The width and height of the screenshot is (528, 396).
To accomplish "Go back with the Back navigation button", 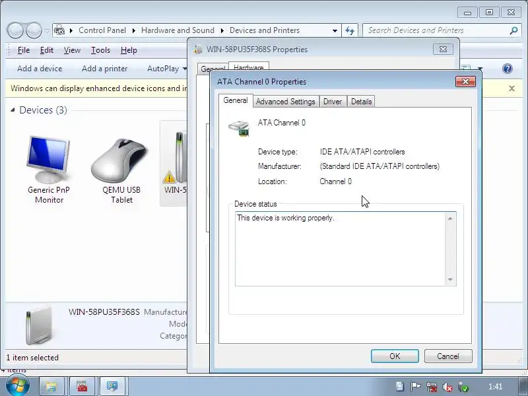I will [15, 30].
